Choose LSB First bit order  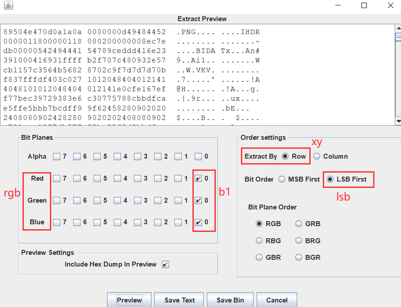330,179
